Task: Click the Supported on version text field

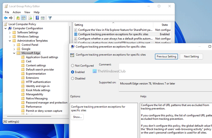Action: [165, 86]
